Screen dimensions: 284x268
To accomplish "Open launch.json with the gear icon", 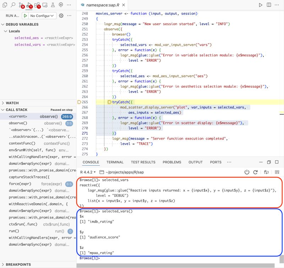I will [x=61, y=16].
